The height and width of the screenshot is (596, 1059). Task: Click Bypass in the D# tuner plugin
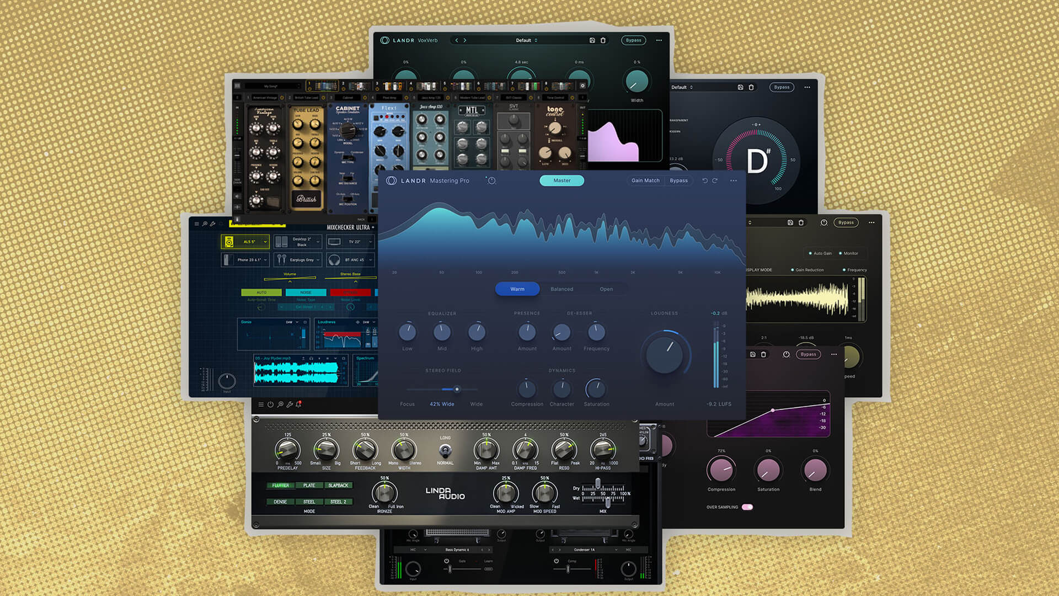pos(782,87)
